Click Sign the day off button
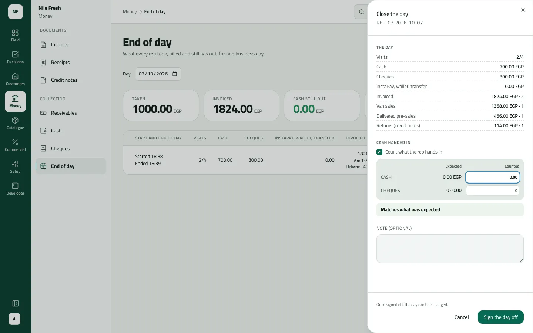This screenshot has height=333, width=533. [500, 317]
